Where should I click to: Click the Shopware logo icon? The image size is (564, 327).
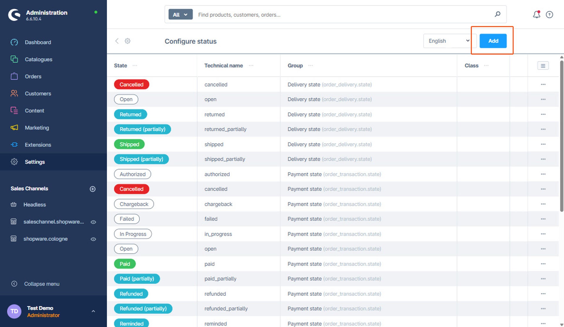(14, 15)
